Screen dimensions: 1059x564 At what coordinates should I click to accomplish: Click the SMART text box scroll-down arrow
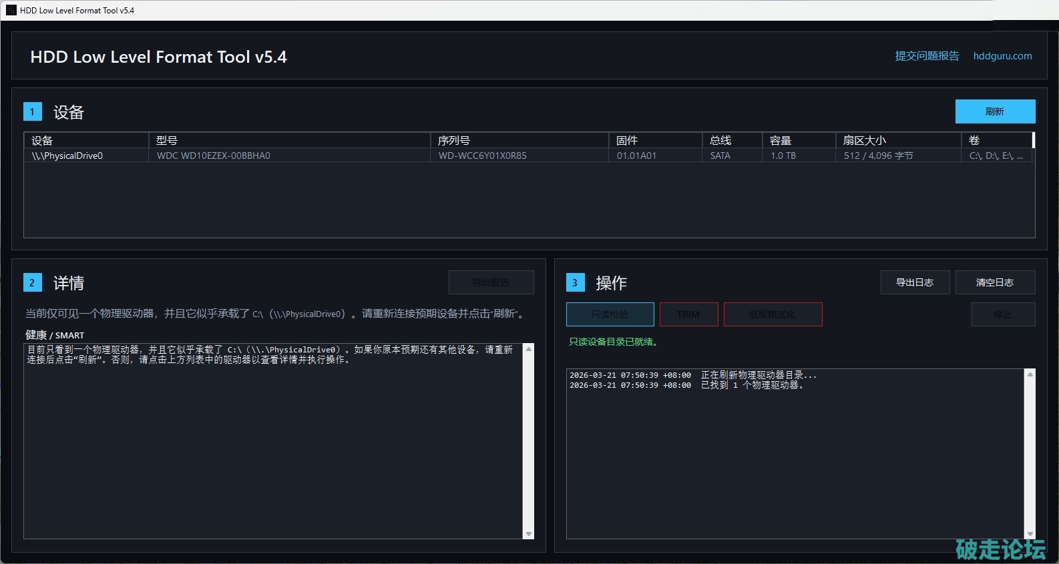(529, 534)
